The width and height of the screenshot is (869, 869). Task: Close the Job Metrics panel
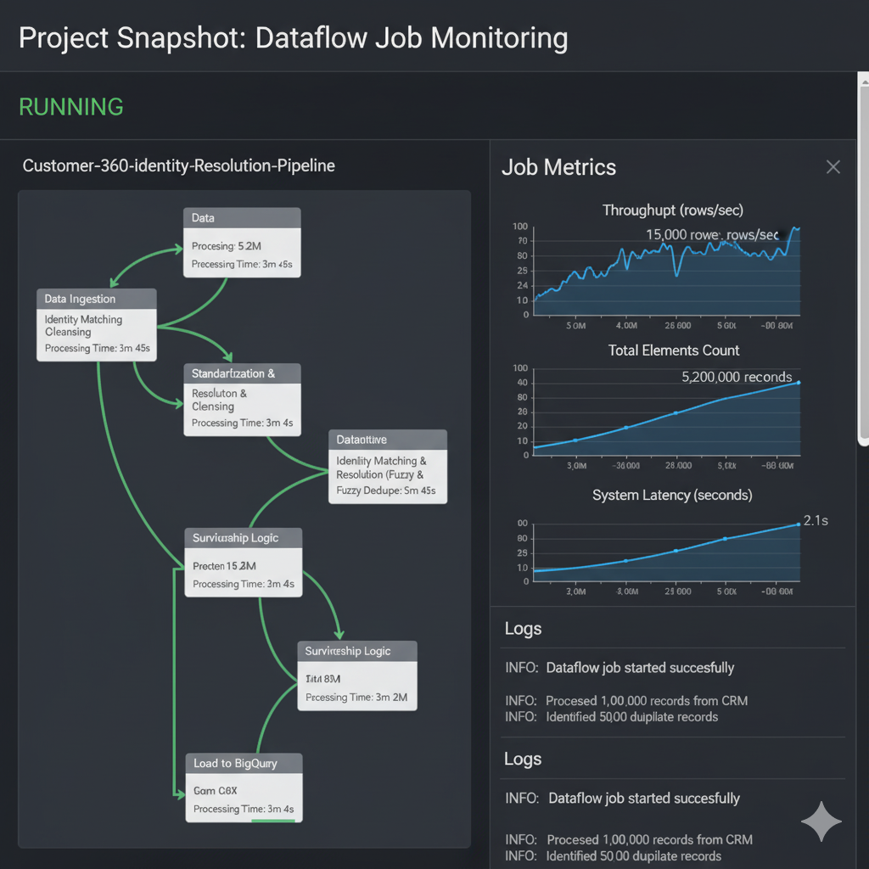[x=833, y=167]
